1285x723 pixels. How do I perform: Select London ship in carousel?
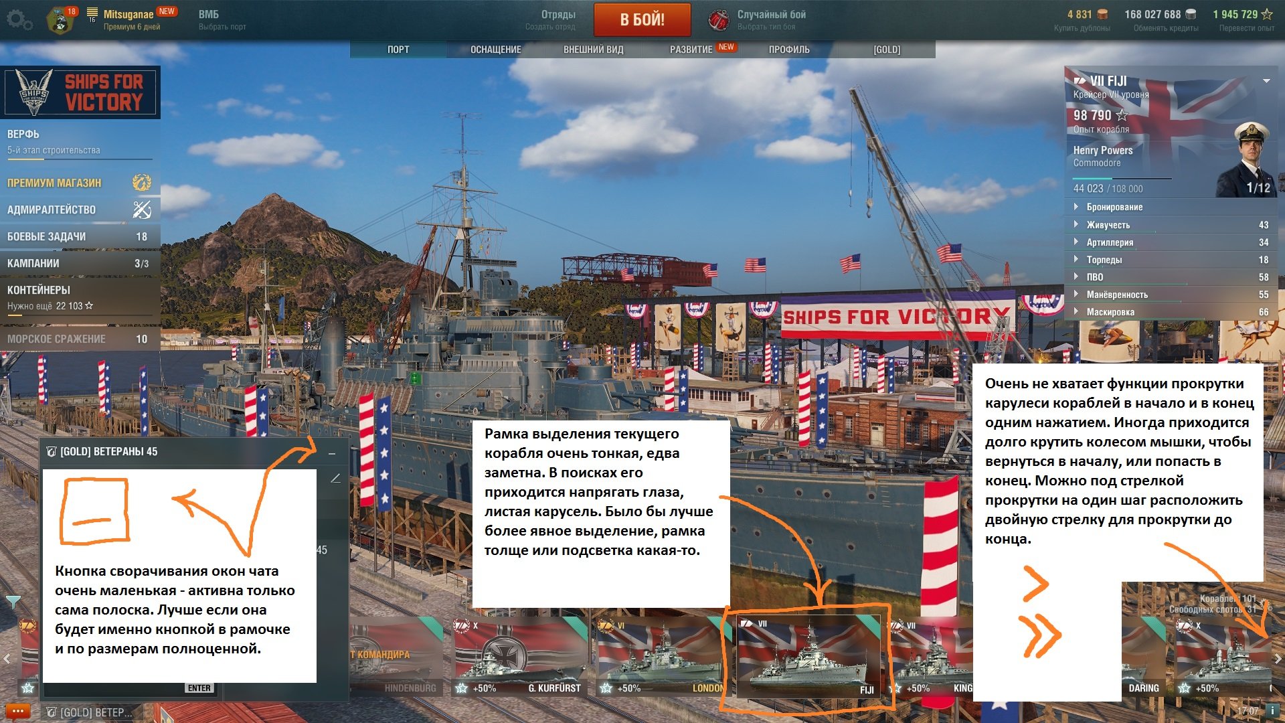click(662, 656)
